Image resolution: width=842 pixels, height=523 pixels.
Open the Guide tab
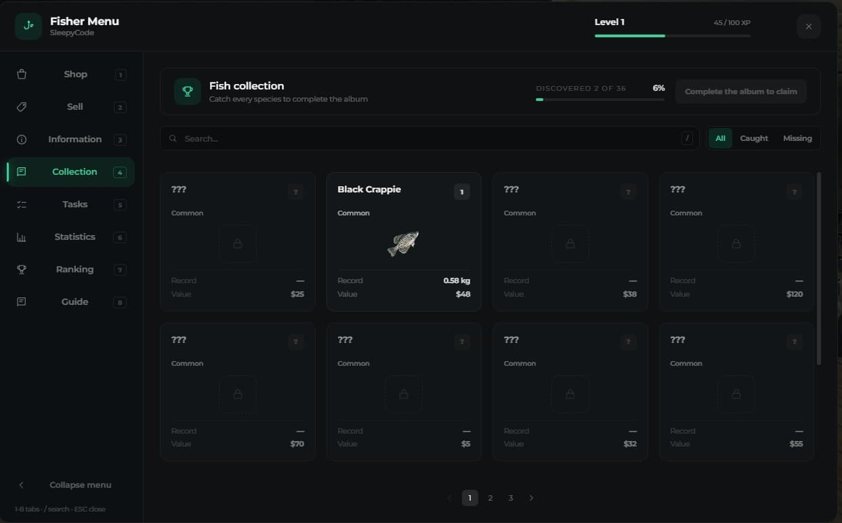coord(71,302)
